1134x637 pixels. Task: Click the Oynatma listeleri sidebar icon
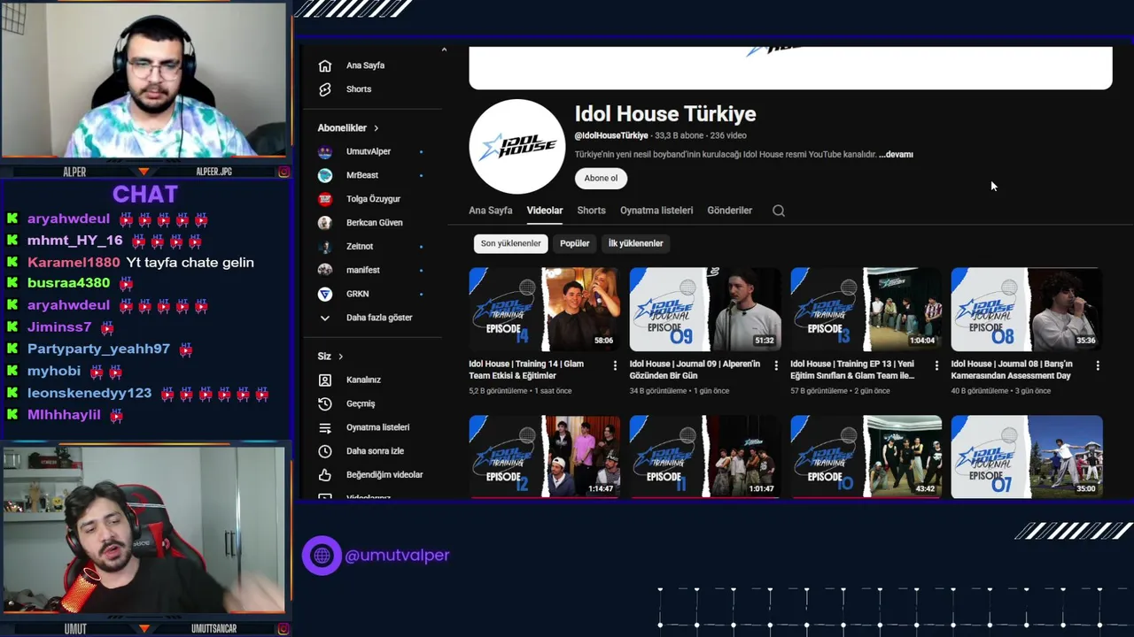click(325, 427)
